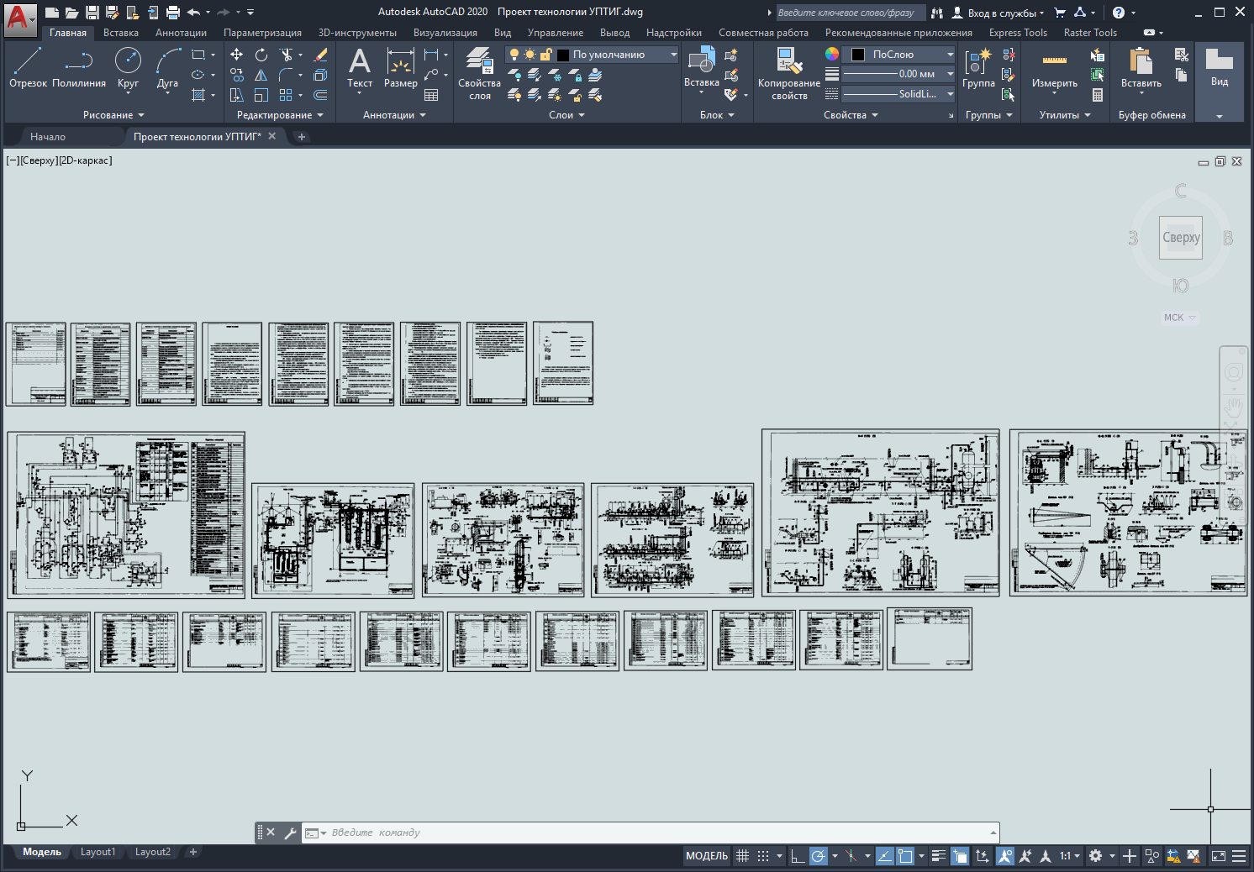Click Сверху face on the ViewCube
Viewport: 1254px width, 872px height.
(1181, 238)
